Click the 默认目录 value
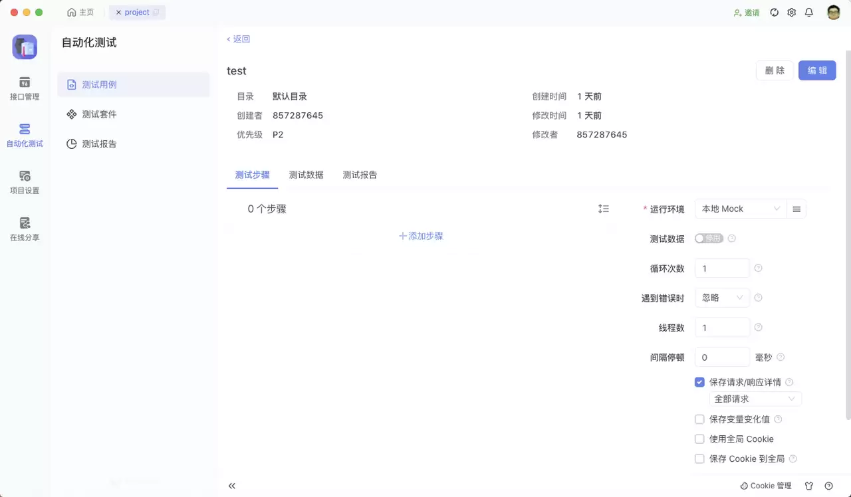Viewport: 851px width, 497px height. 290,96
